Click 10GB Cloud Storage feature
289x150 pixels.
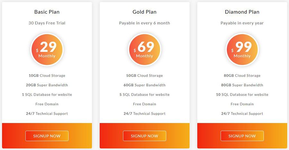point(47,76)
